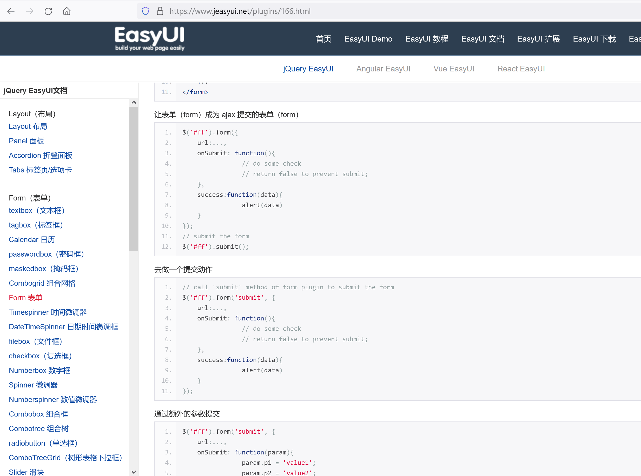Click heading 通过额外的参数提交
This screenshot has width=641, height=476.
[187, 414]
